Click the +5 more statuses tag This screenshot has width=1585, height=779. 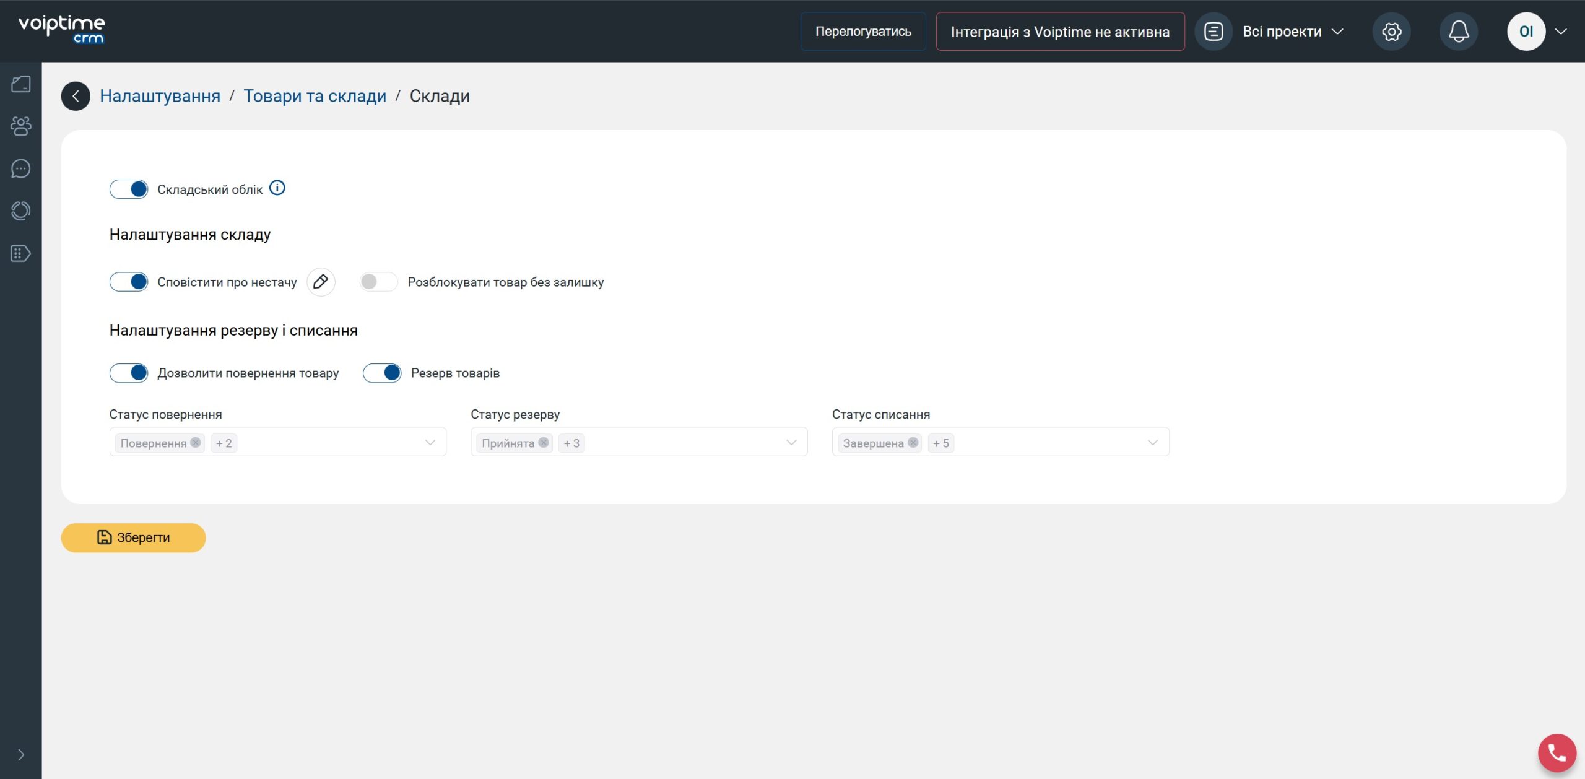pos(941,443)
